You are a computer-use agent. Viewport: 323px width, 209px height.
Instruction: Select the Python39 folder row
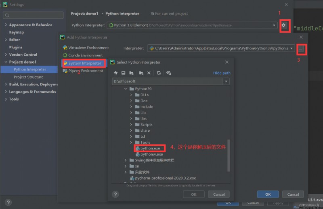(141, 89)
